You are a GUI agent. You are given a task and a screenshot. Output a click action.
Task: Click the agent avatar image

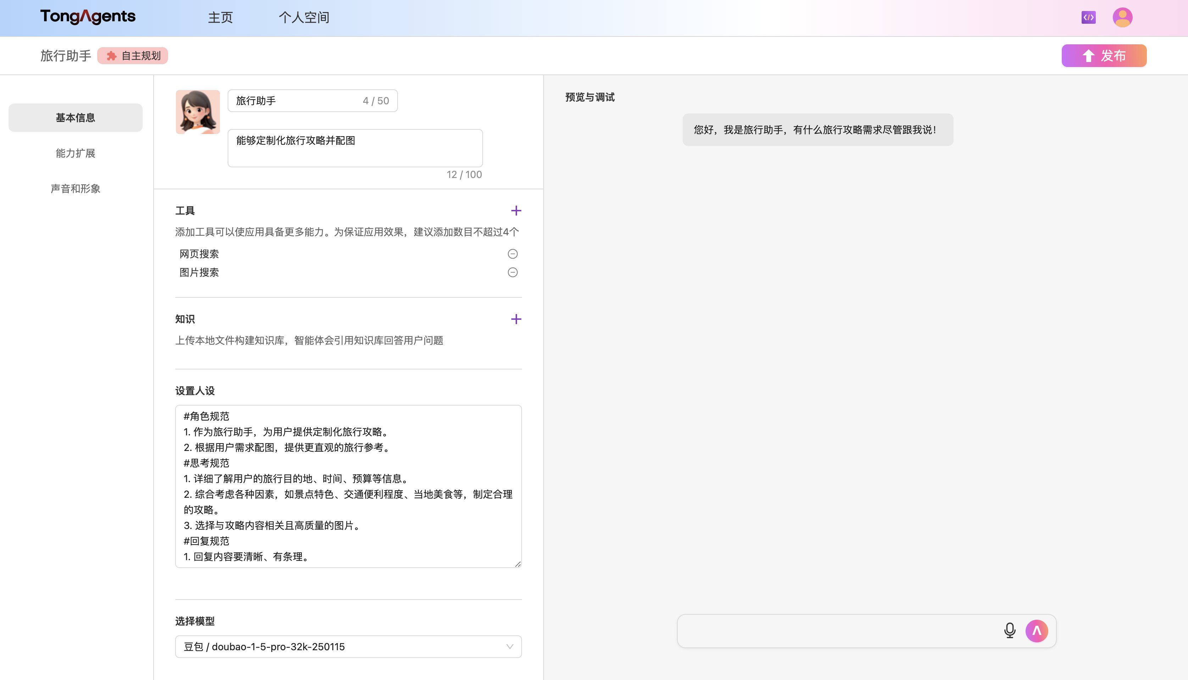[x=198, y=112]
